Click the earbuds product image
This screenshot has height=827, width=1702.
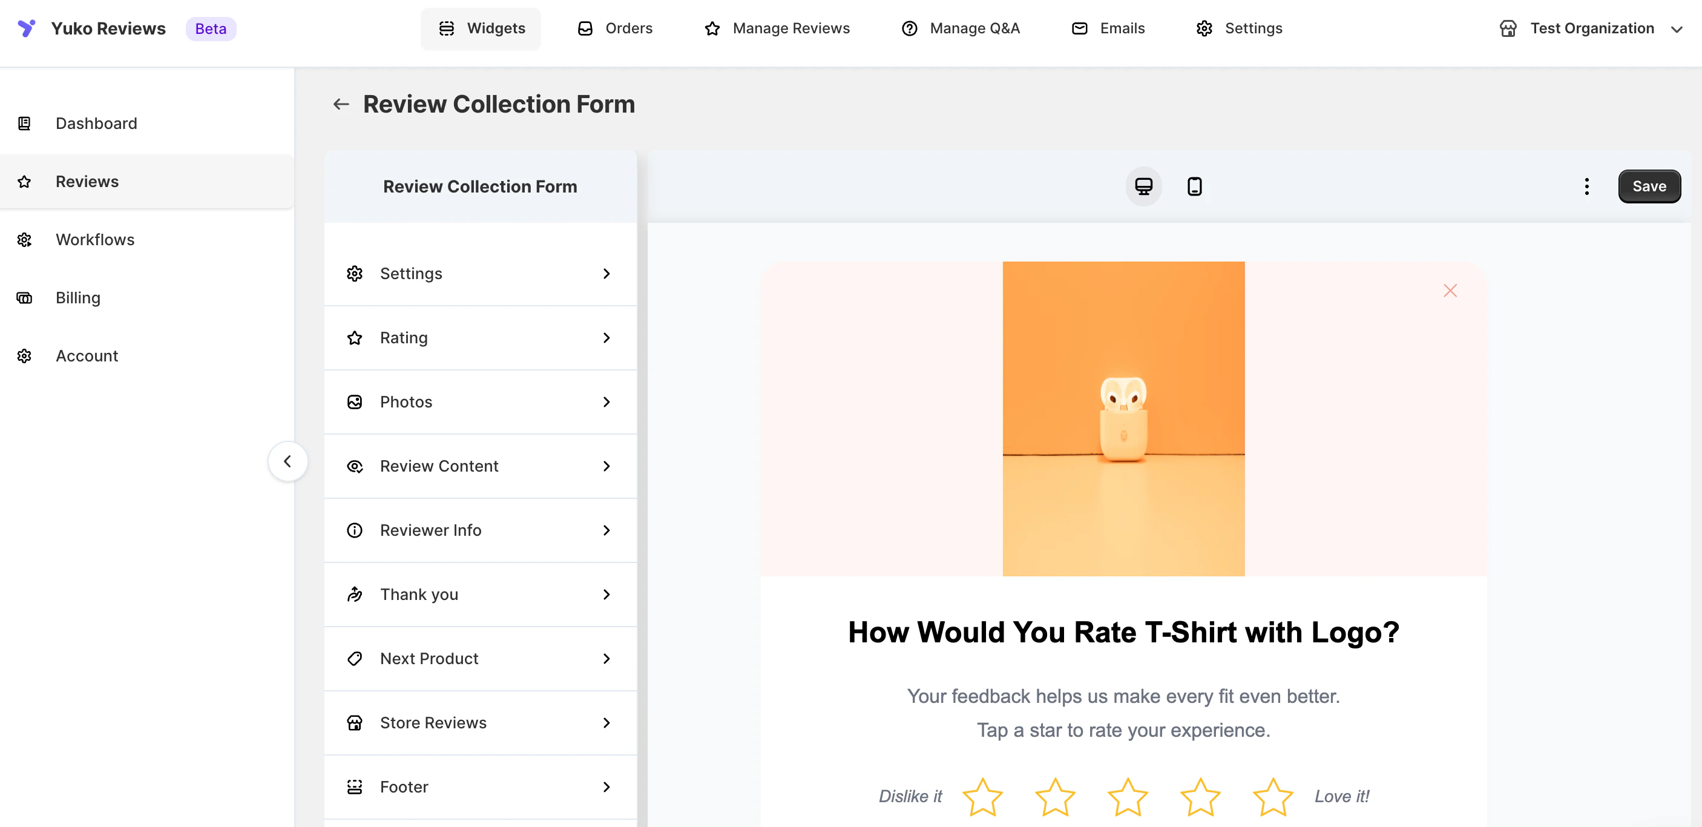[1123, 418]
